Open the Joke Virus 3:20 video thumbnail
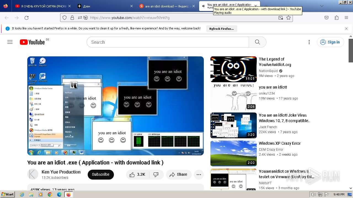This screenshot has width=353, height=198. [x=234, y=125]
